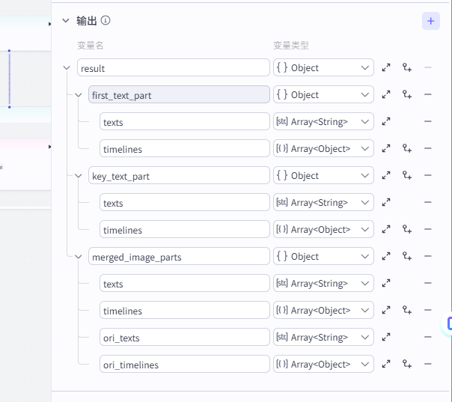Add child variable to first_text_part
Screen dimensions: 452x402
tap(407, 95)
